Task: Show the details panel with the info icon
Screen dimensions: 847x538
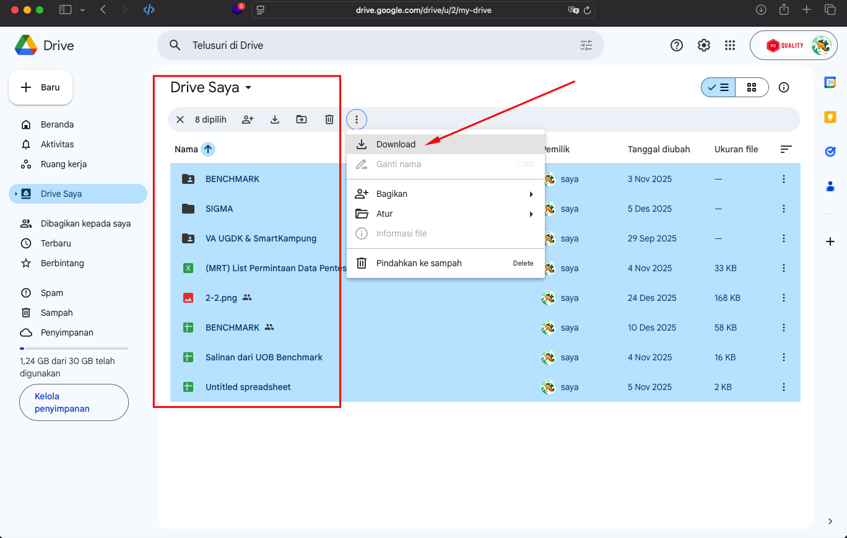Action: pyautogui.click(x=783, y=87)
